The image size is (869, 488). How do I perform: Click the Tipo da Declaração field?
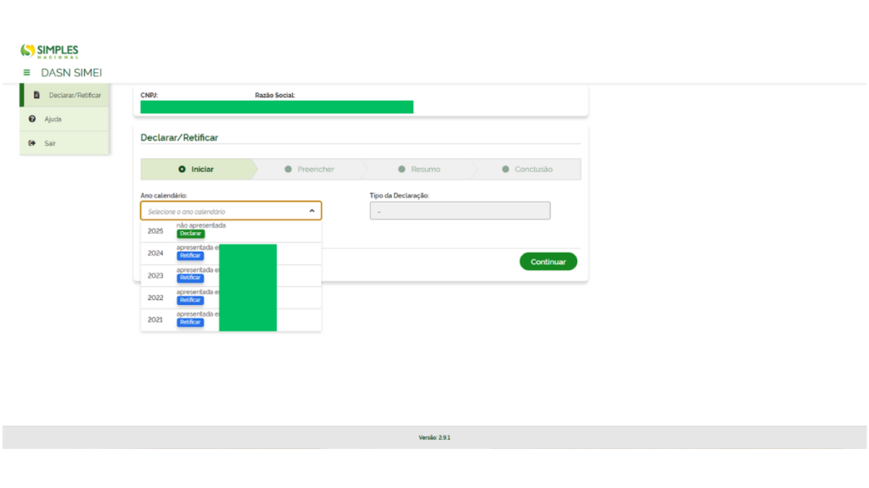[x=459, y=211]
